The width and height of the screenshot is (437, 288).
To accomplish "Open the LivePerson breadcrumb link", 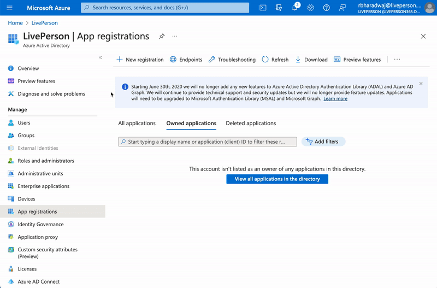I will pyautogui.click(x=45, y=23).
